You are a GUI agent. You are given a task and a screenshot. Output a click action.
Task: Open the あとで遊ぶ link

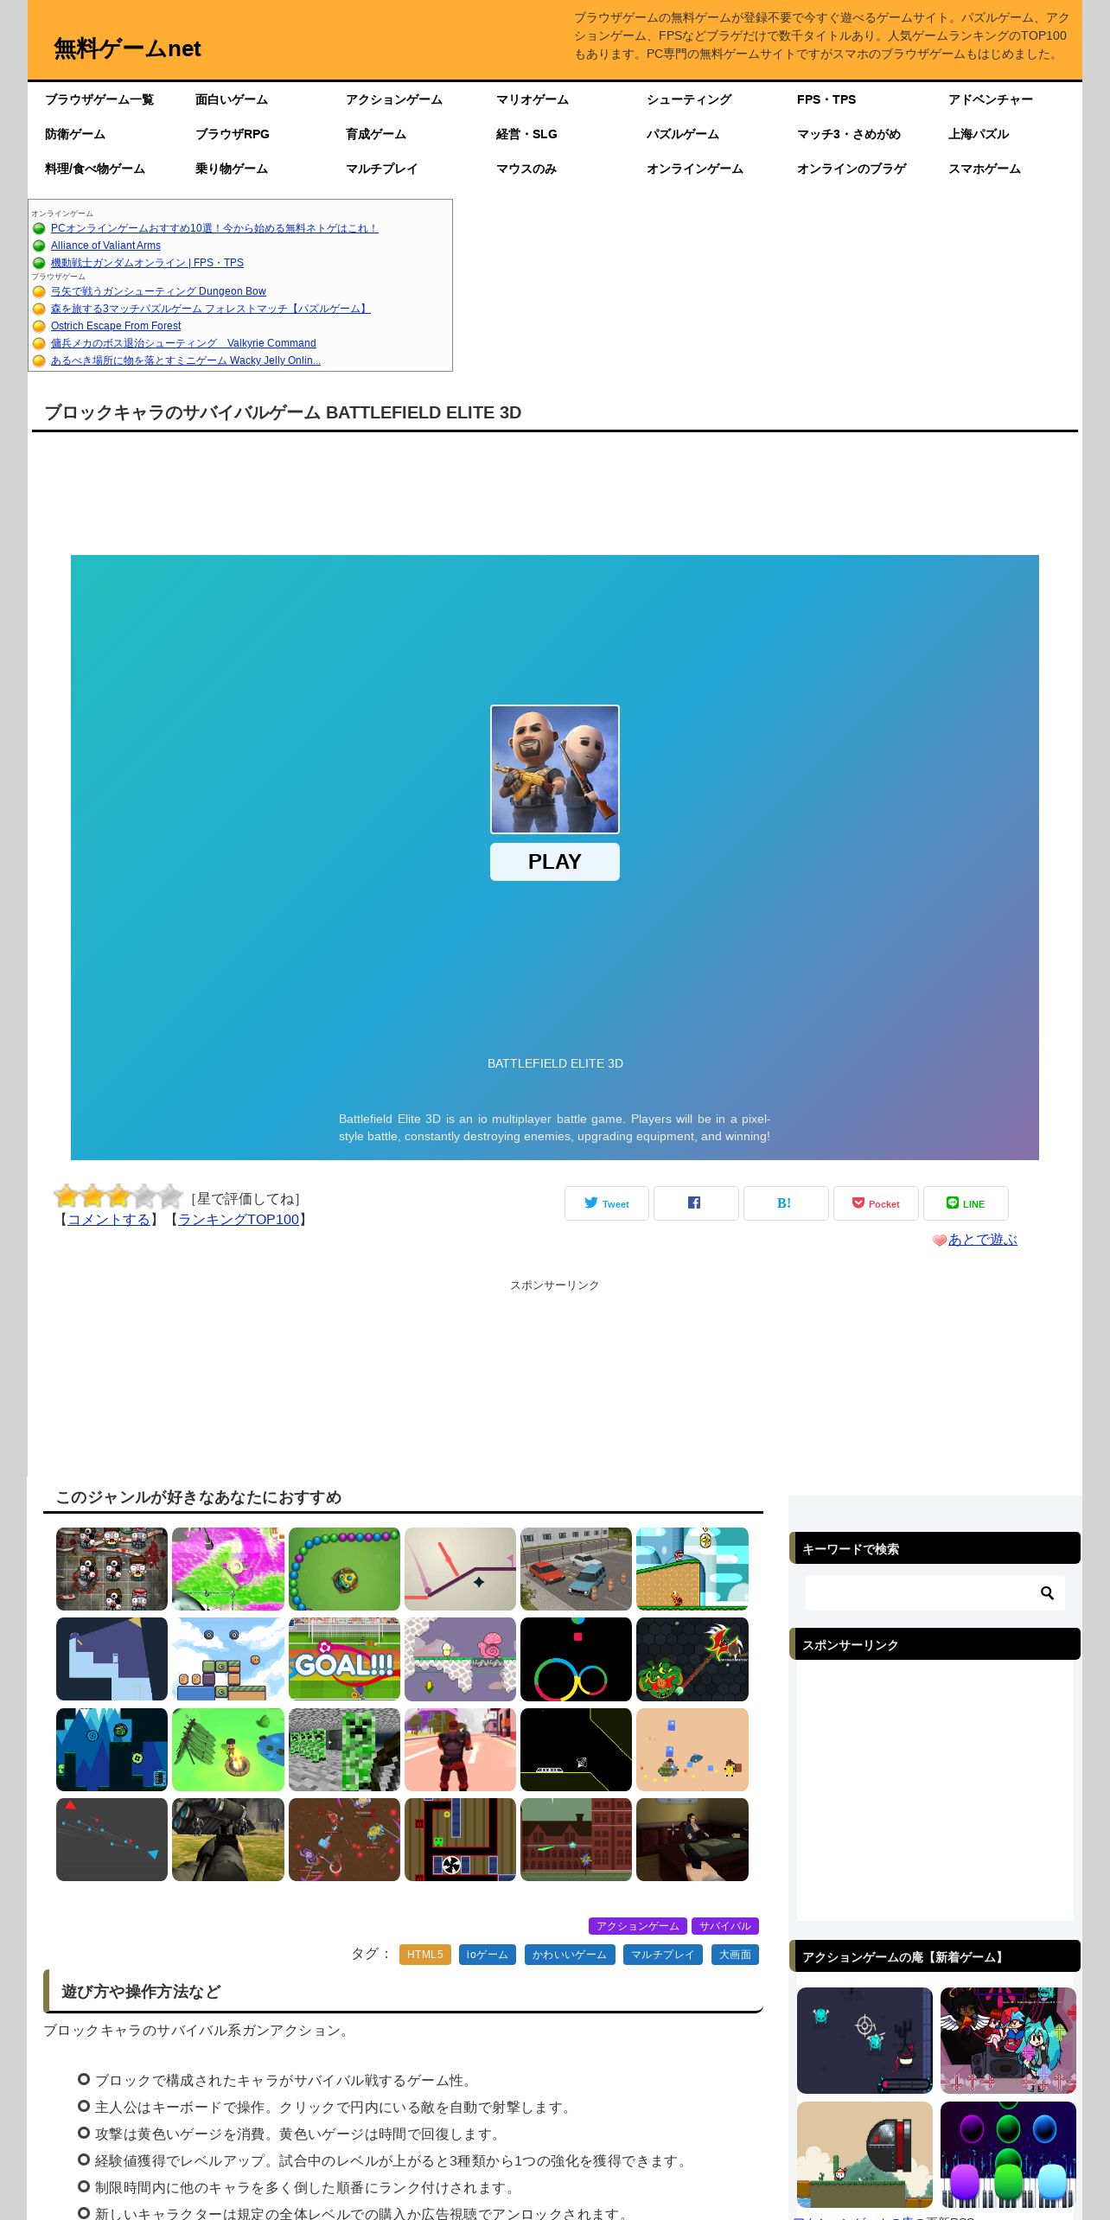point(982,1240)
